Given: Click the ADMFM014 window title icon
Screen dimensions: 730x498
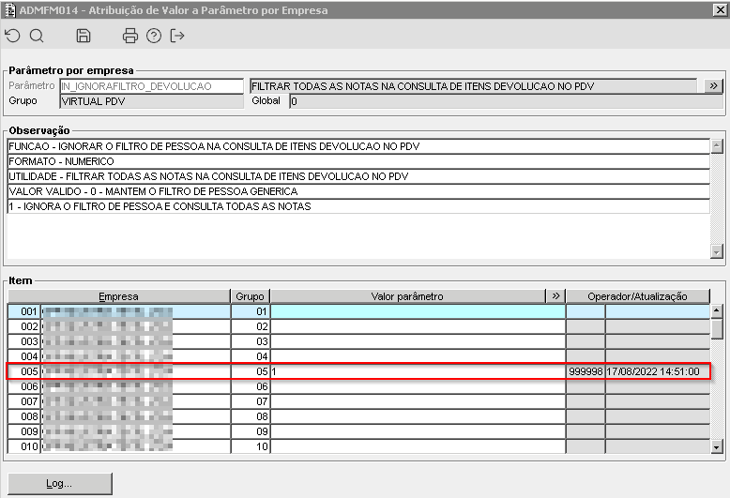Looking at the screenshot, I should [9, 9].
